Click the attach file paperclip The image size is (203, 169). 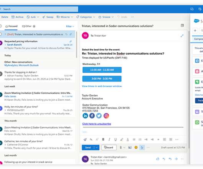tap(121, 148)
